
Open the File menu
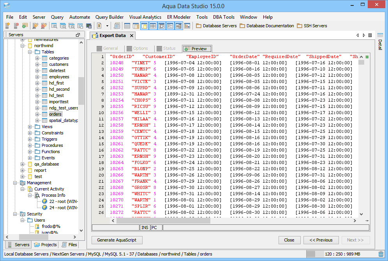click(10, 17)
